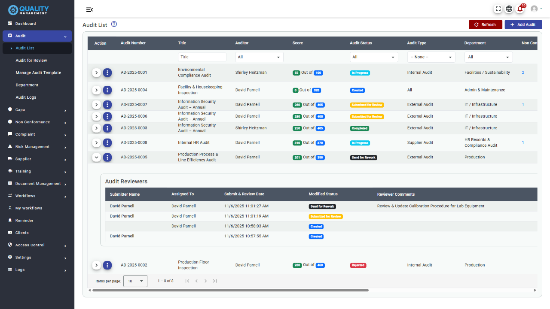Open the user profile avatar menu
The height and width of the screenshot is (309, 550).
tap(535, 9)
